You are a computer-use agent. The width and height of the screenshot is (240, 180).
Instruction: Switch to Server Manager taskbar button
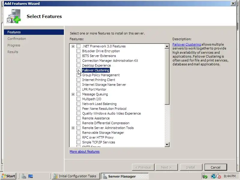(124, 176)
